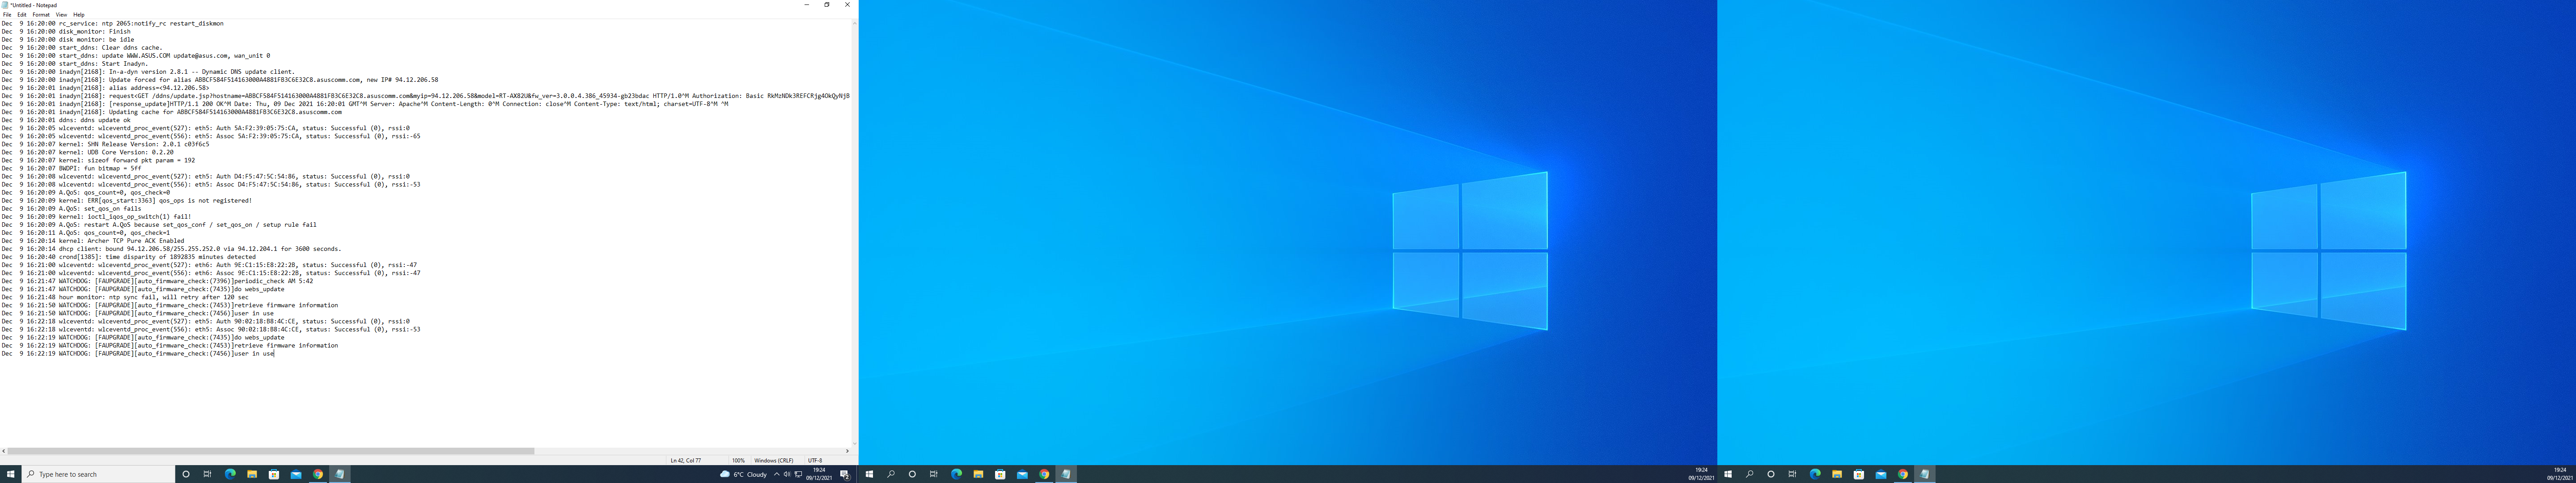
Task: Open Task View on the right monitor's taskbar
Action: point(1793,474)
